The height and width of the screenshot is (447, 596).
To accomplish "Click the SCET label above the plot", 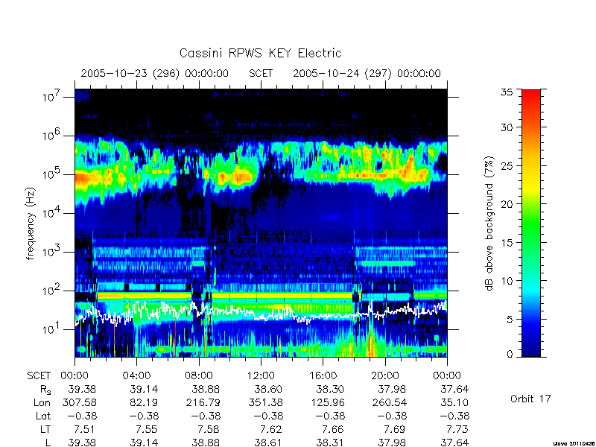I will click(x=261, y=73).
